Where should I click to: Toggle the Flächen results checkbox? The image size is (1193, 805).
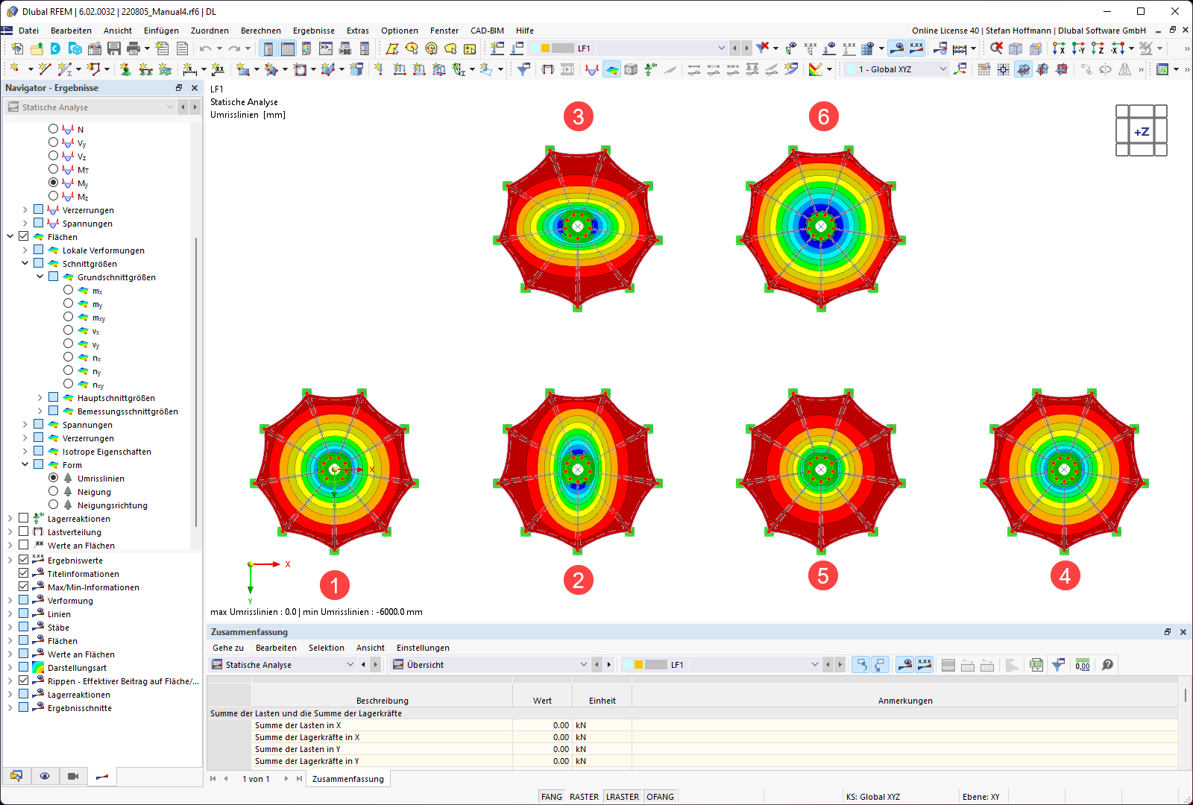(x=24, y=236)
